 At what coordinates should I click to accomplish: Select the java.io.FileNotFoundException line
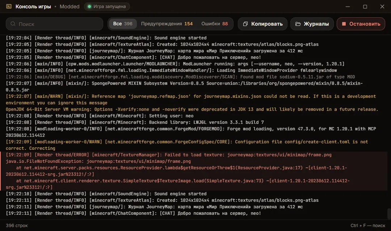click(x=98, y=161)
